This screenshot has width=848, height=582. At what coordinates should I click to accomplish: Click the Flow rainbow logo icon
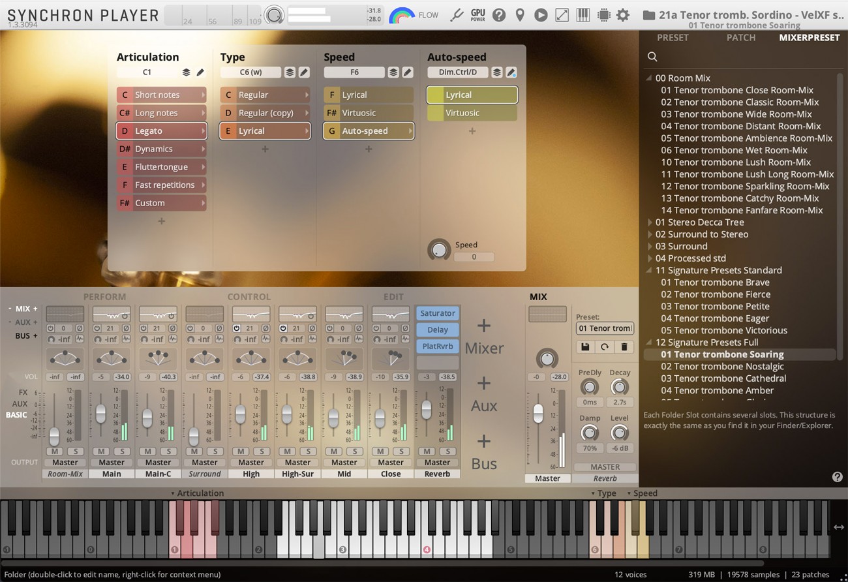(402, 15)
